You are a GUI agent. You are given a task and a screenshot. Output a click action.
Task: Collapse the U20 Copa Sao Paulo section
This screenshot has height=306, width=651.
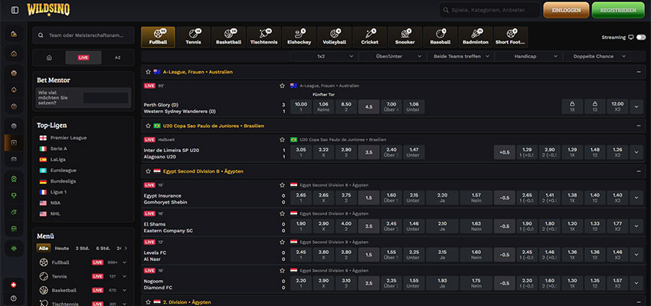click(x=639, y=125)
